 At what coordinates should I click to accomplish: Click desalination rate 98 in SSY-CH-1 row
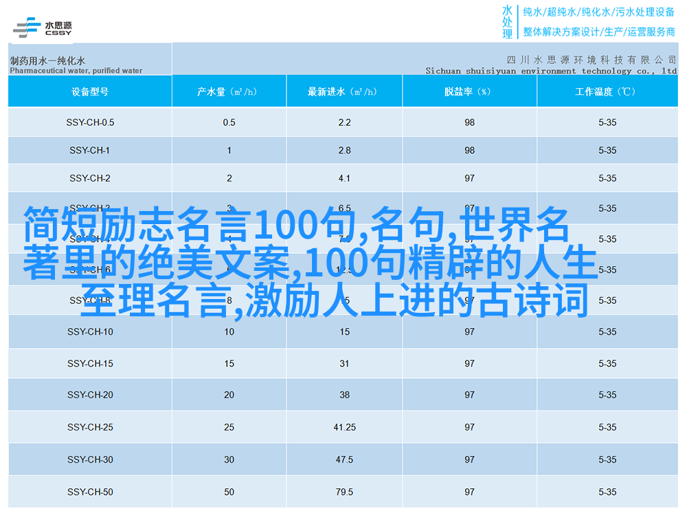point(470,151)
